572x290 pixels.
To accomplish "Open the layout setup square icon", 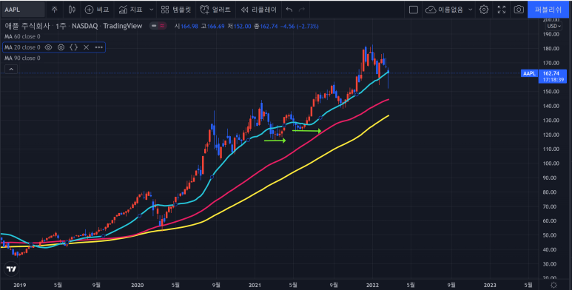I will (x=414, y=10).
